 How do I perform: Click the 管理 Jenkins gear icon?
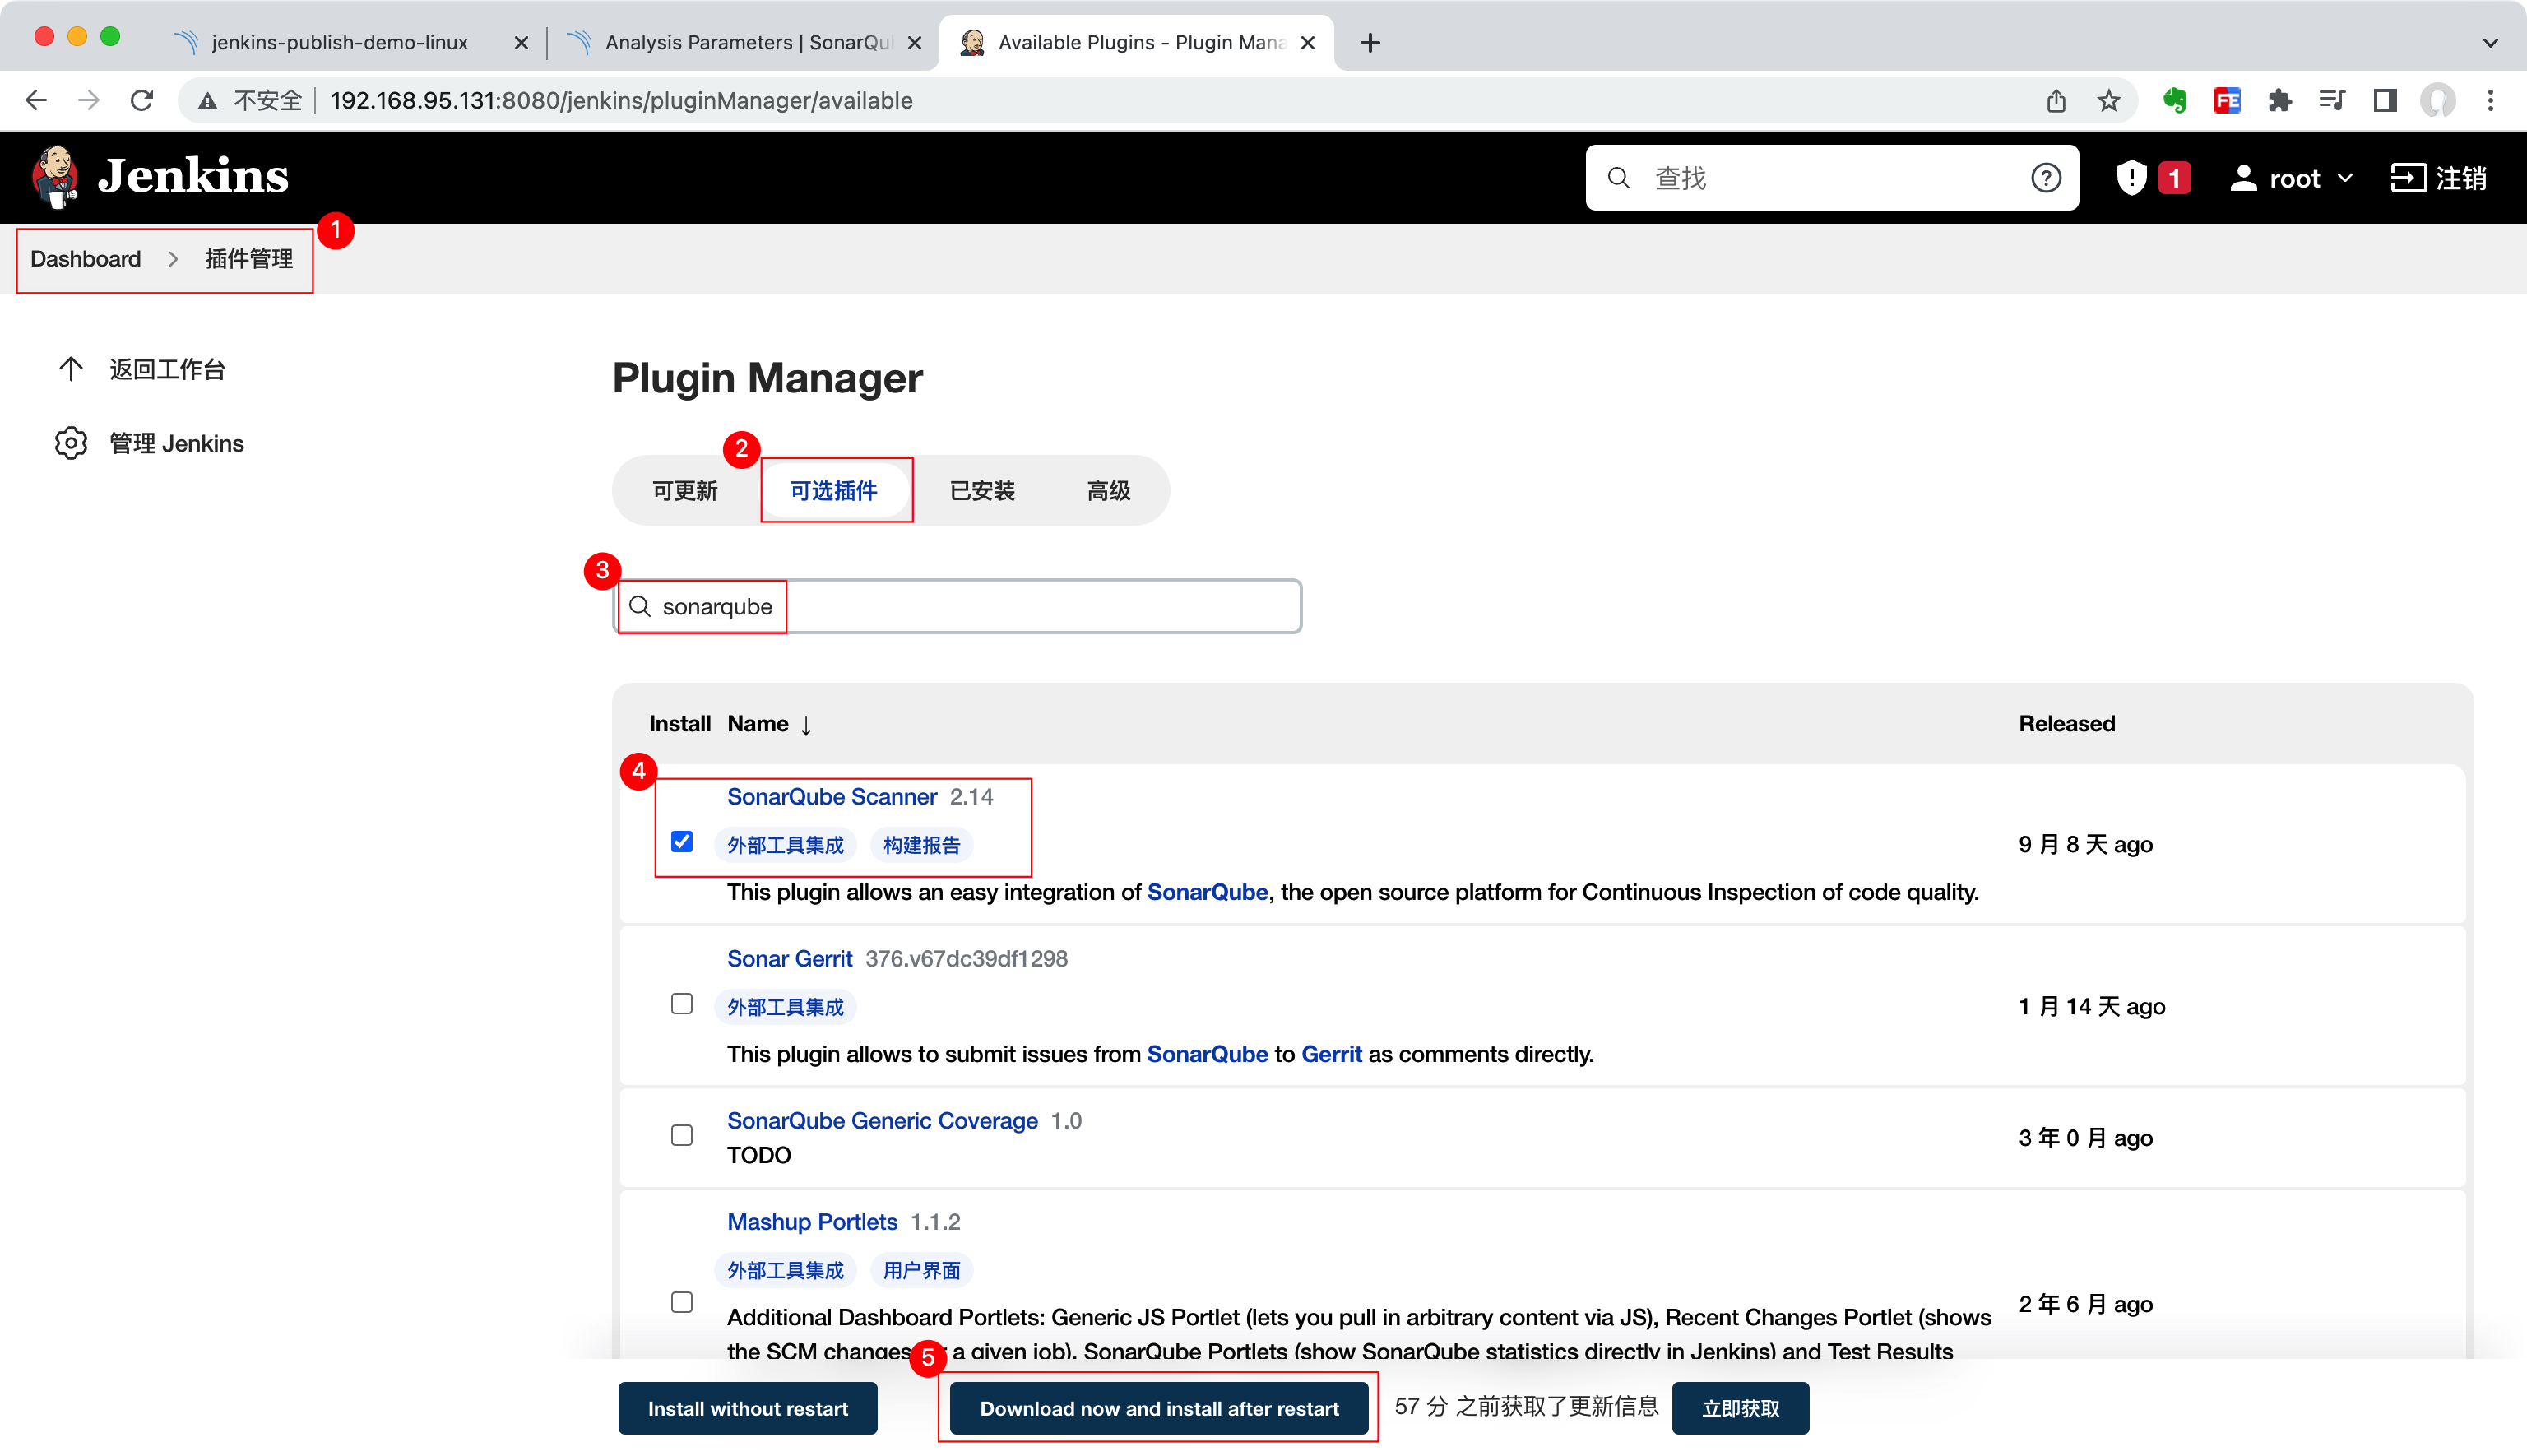click(x=71, y=443)
